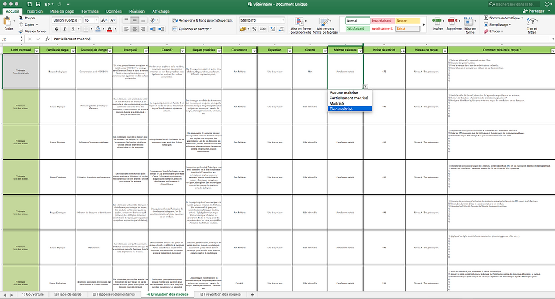Screen dimensions: 555x299
Task: Open the 5) Prévention des risques sheet
Action: [x=220, y=294]
